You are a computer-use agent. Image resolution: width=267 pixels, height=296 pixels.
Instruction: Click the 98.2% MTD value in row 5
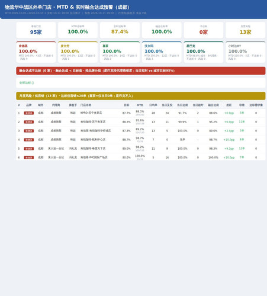pos(140,147)
